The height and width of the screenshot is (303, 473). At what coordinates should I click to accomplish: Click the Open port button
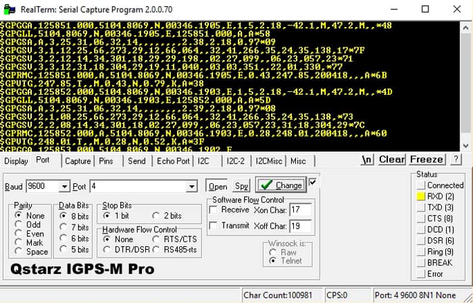pyautogui.click(x=218, y=187)
